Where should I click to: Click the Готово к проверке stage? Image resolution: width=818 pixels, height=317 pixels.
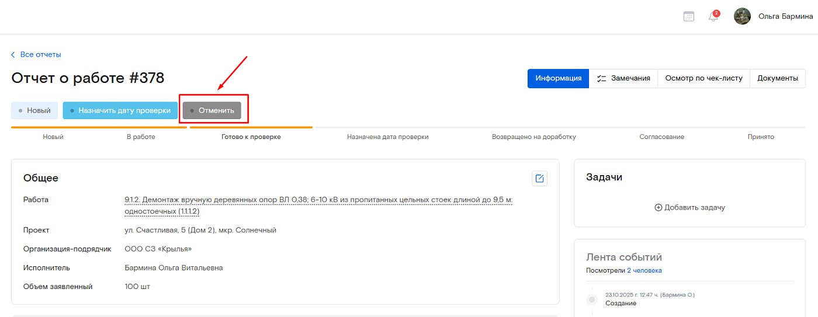point(251,137)
